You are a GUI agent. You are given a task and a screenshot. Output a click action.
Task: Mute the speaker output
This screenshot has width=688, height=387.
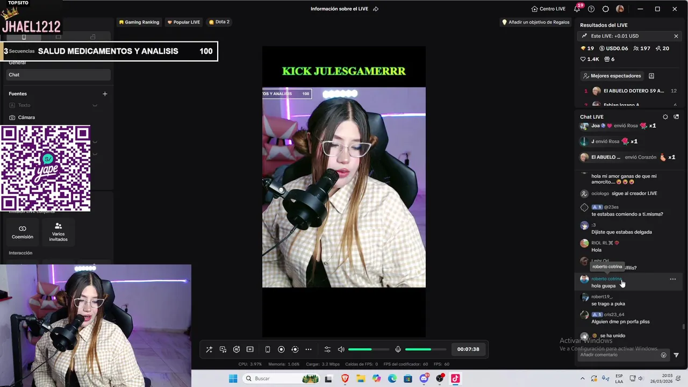341,349
